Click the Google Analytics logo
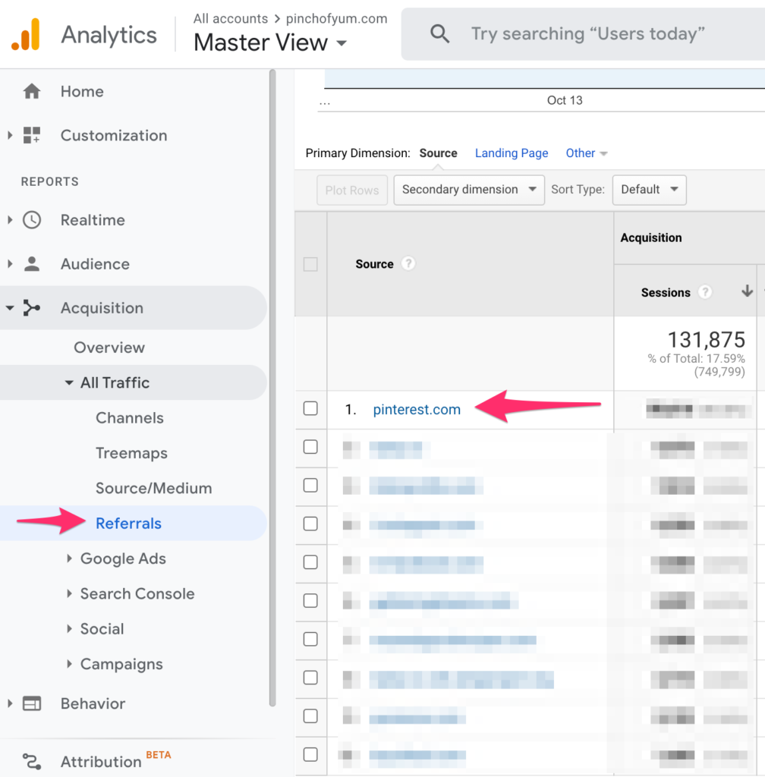Viewport: 765px width, 777px height. (x=26, y=34)
